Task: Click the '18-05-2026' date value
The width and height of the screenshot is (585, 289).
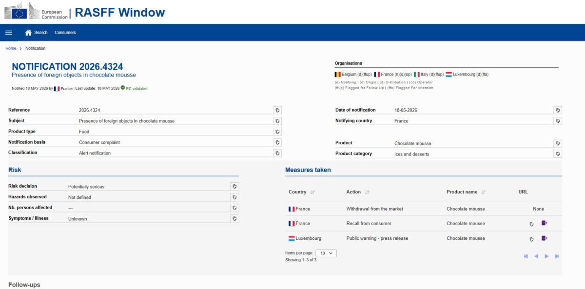Action: (406, 110)
